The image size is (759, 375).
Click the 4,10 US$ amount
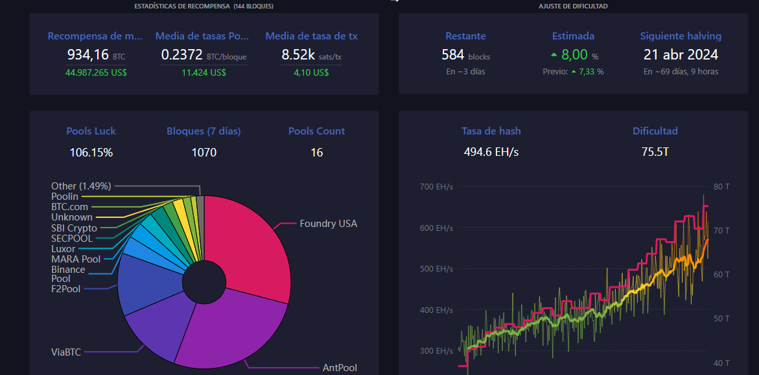tap(312, 73)
